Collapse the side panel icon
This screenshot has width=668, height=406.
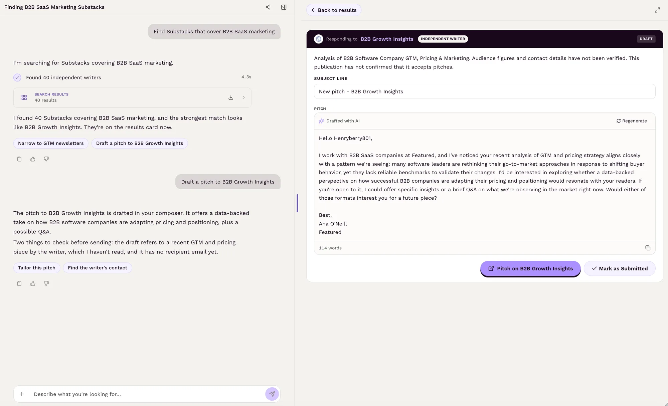tap(284, 7)
